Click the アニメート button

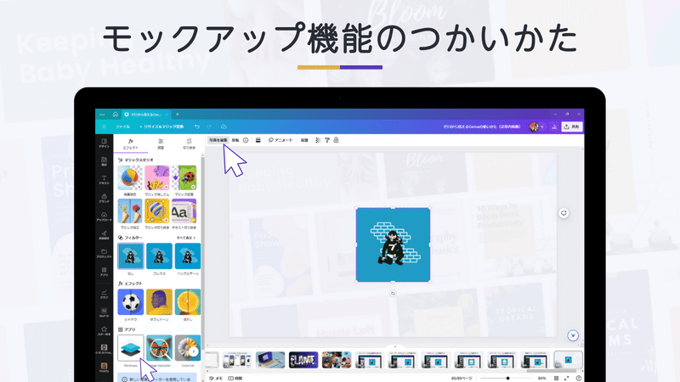[280, 140]
